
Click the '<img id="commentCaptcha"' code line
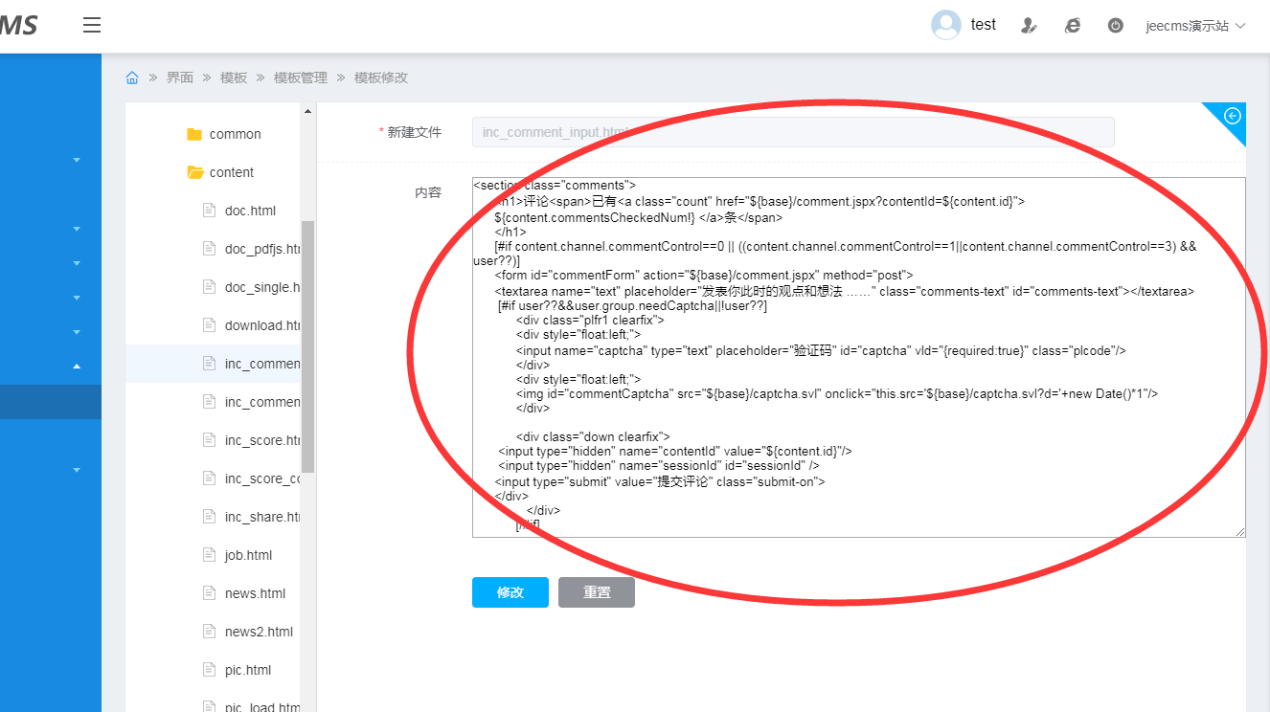pos(837,393)
